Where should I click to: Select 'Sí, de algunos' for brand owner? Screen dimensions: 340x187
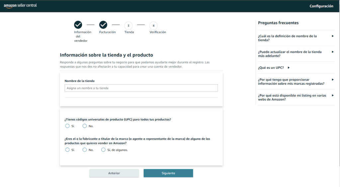click(x=103, y=150)
